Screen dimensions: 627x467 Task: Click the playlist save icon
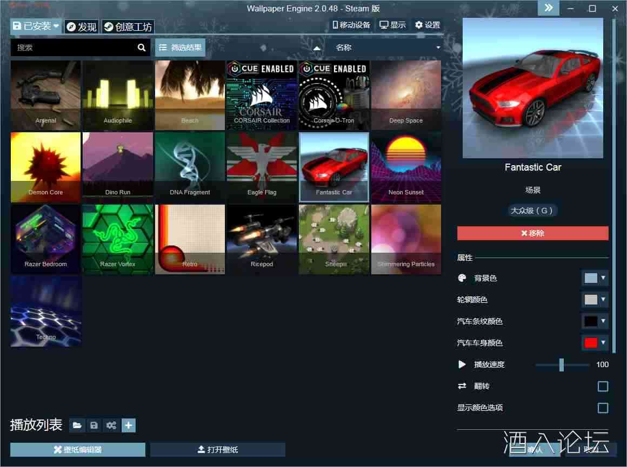tap(94, 426)
